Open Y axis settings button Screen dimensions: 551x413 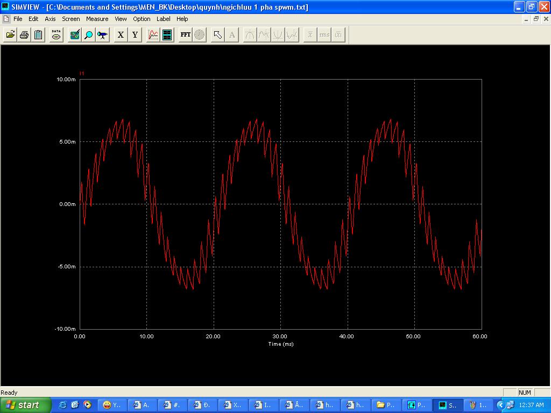coord(135,35)
